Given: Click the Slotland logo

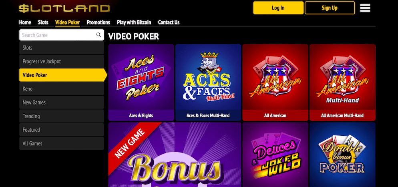Looking at the screenshot, I should 64,8.
